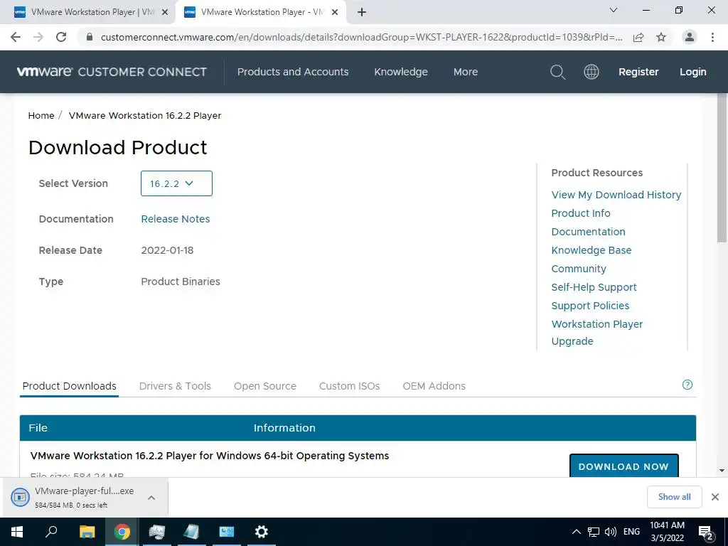Click the padlock site info icon
This screenshot has width=728, height=546.
click(x=90, y=37)
